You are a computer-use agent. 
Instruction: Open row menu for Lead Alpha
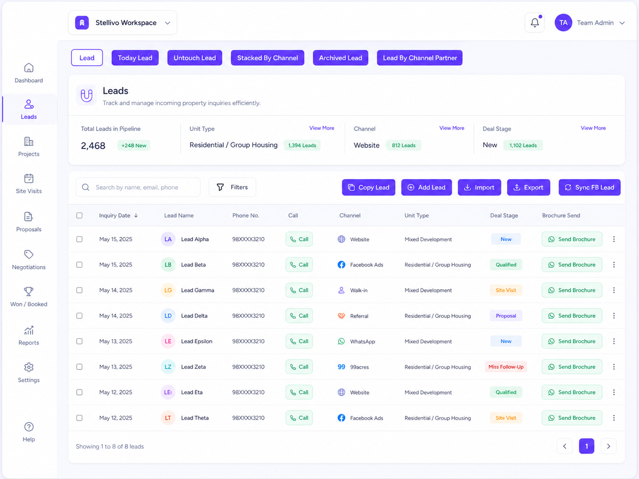(614, 239)
